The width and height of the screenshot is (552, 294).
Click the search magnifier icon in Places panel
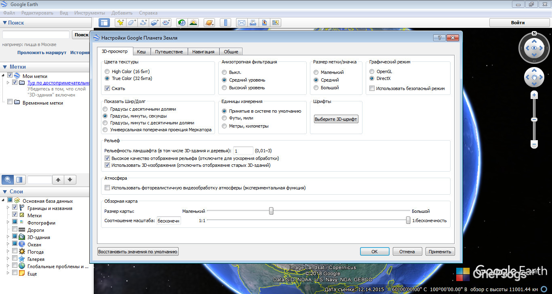pos(8,180)
